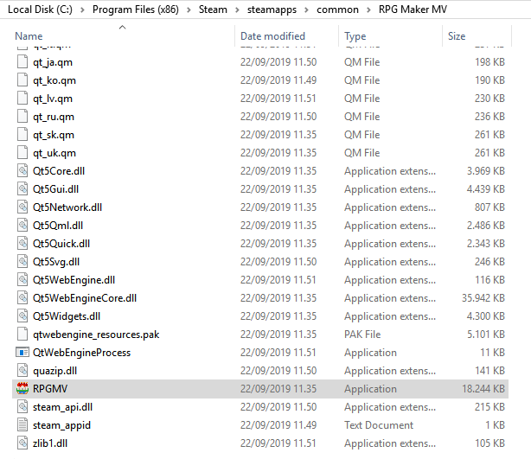Click the 807 KB size value
This screenshot has width=531, height=459.
(489, 207)
